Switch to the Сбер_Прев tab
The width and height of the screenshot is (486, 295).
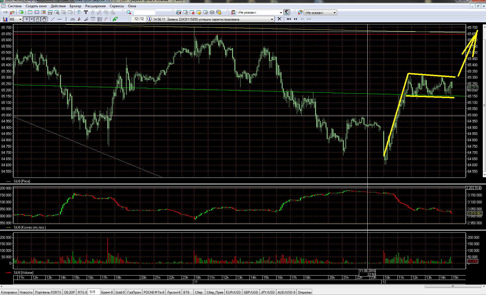(215, 292)
